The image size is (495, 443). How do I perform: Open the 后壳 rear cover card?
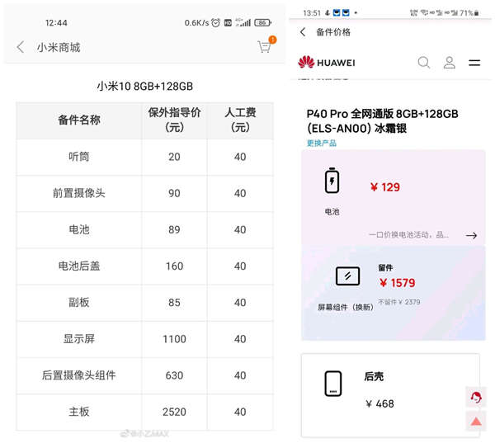390,395
